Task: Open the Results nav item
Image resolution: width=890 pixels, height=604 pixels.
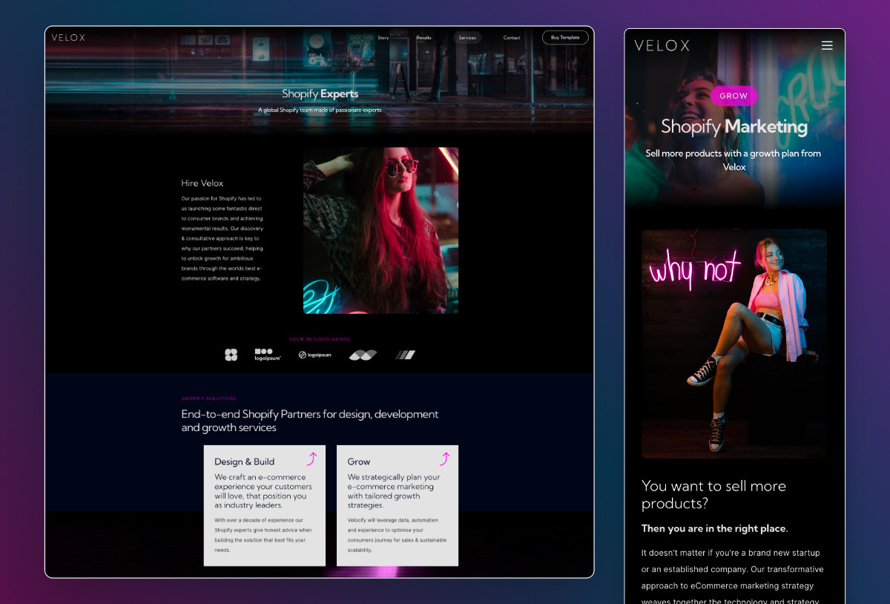Action: pyautogui.click(x=423, y=38)
